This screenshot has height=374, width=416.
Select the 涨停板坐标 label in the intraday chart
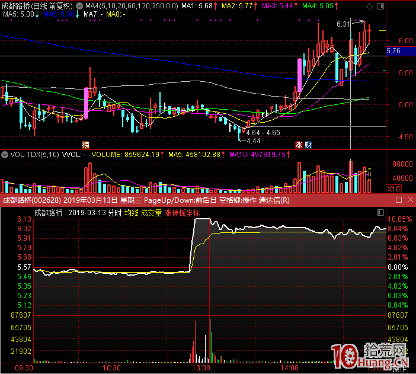coord(182,213)
